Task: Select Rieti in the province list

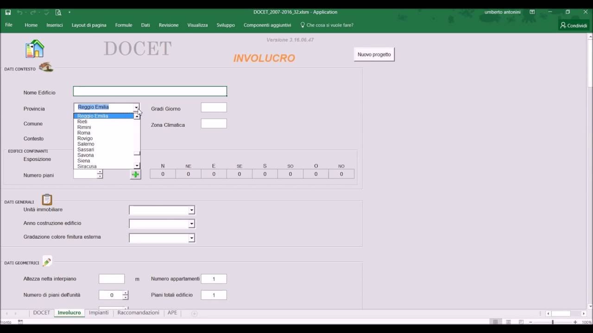Action: [x=103, y=122]
